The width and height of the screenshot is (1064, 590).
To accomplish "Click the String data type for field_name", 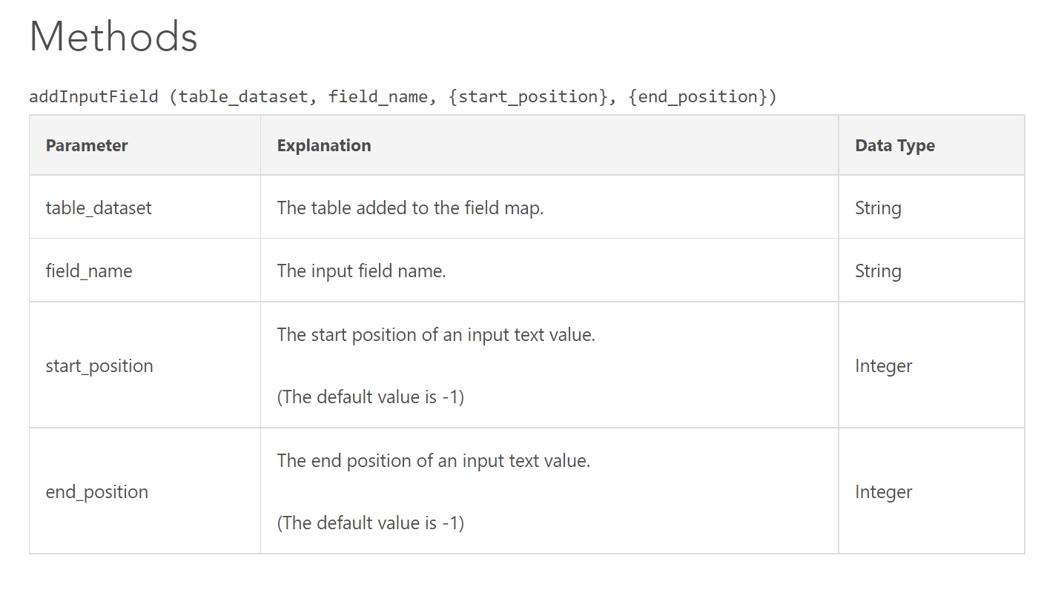I will pos(878,271).
